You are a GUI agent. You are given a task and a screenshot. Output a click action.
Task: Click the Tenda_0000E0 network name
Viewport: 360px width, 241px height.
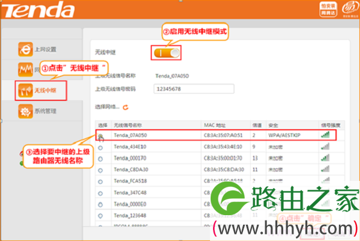[130, 204]
